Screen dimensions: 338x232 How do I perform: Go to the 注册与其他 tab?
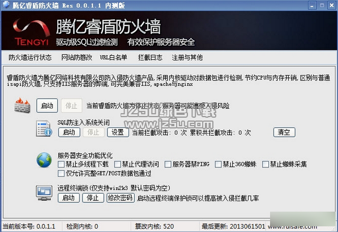187,58
